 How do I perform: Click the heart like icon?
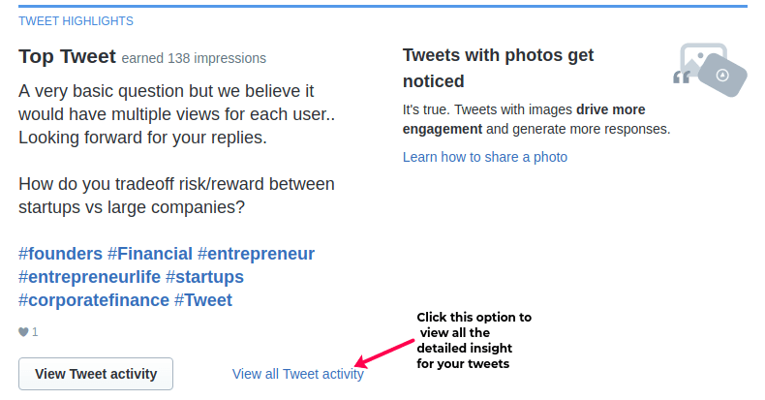pos(23,332)
